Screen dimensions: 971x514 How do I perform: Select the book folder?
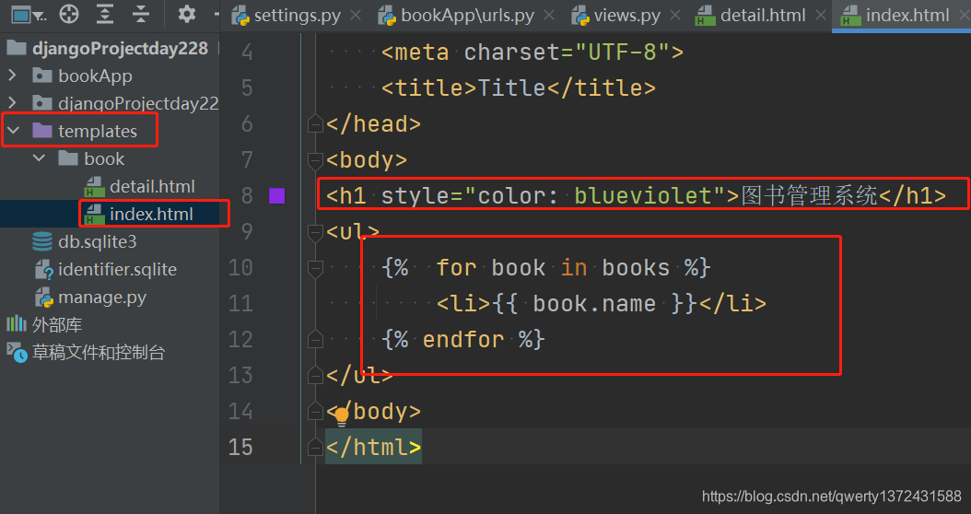coord(104,159)
